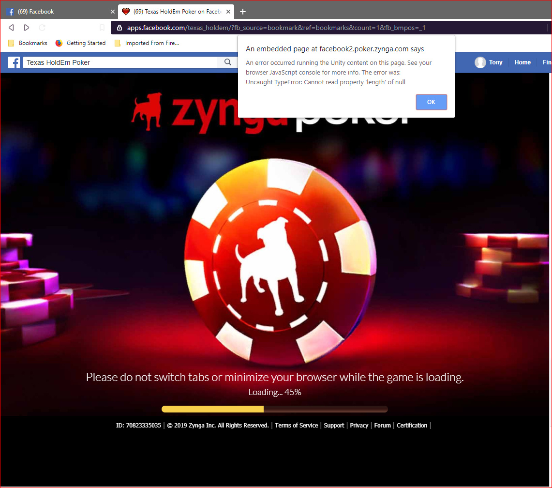Open Tony's profile from the avatar picture
The width and height of the screenshot is (552, 488).
point(480,62)
